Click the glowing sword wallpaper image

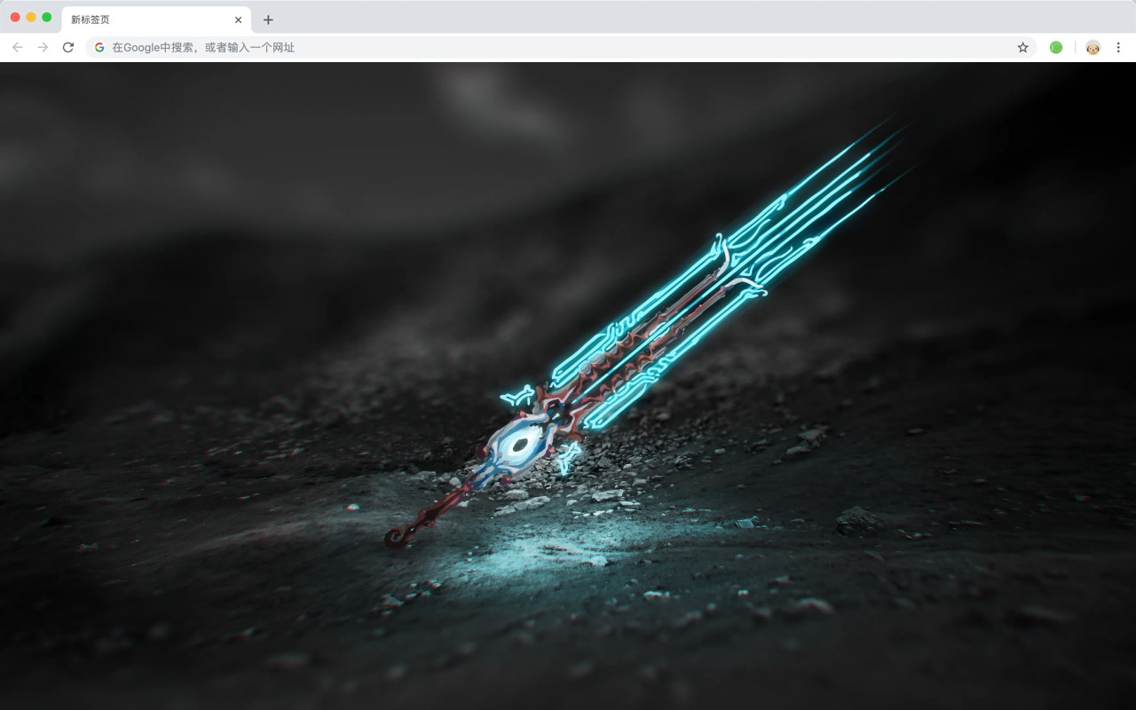568,386
